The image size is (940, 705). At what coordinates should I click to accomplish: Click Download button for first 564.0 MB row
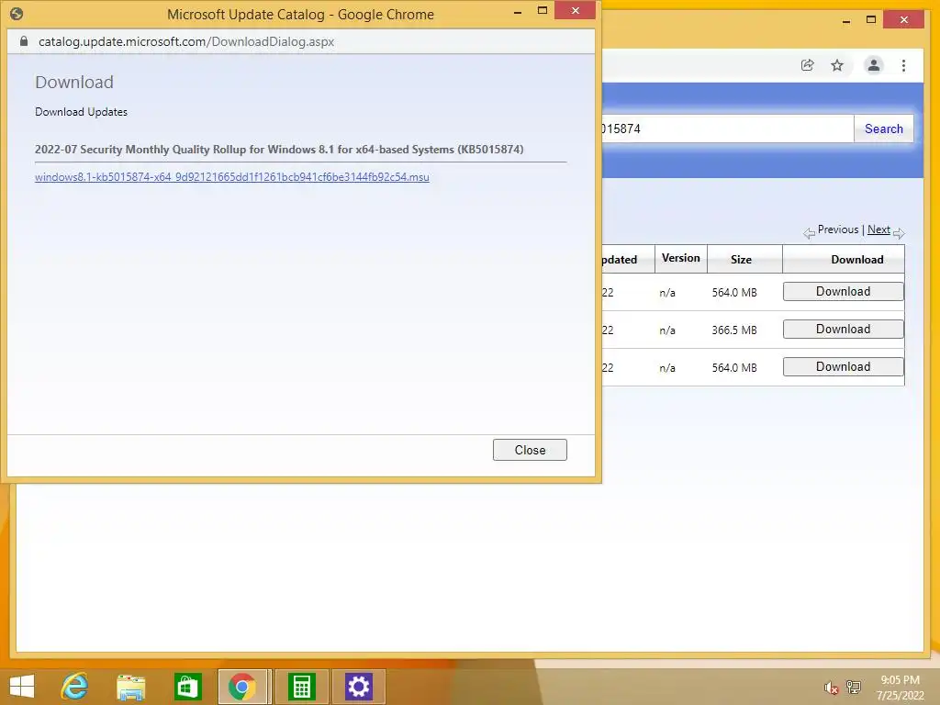point(843,291)
